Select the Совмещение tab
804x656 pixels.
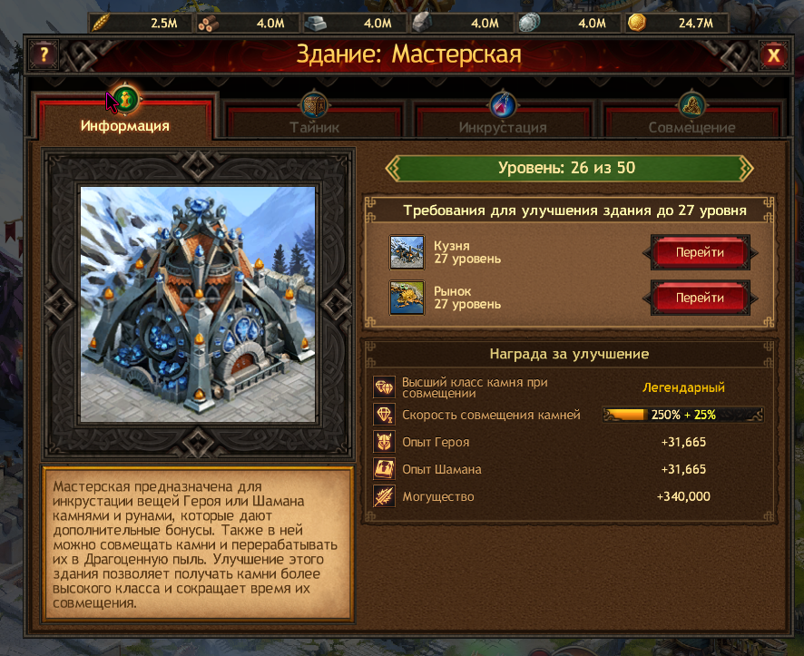coord(691,121)
